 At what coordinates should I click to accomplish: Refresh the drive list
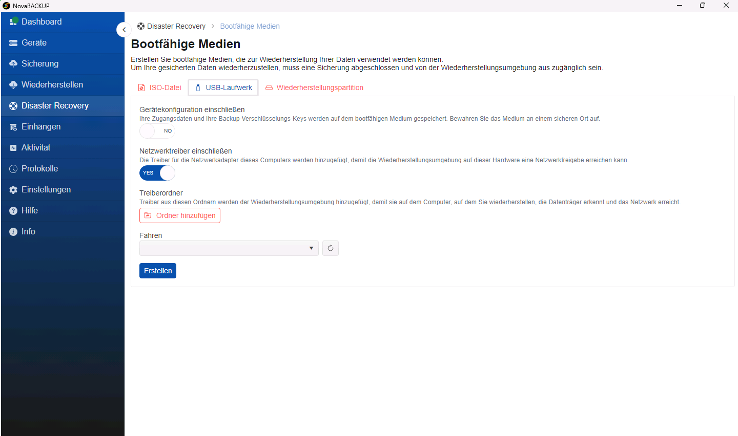tap(331, 248)
